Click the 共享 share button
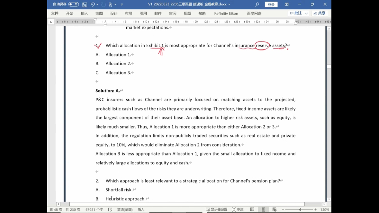The height and width of the screenshot is (213, 379). [319, 13]
